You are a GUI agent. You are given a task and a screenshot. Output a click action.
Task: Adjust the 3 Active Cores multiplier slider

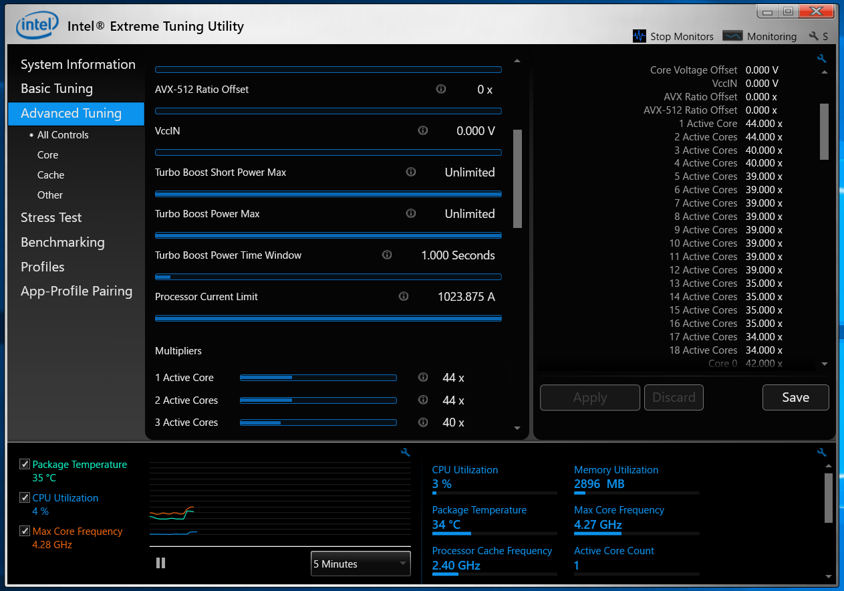318,423
